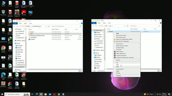This screenshot has height=96, width=172.
Task: Show hidden system tray icons
Action: pos(156,94)
